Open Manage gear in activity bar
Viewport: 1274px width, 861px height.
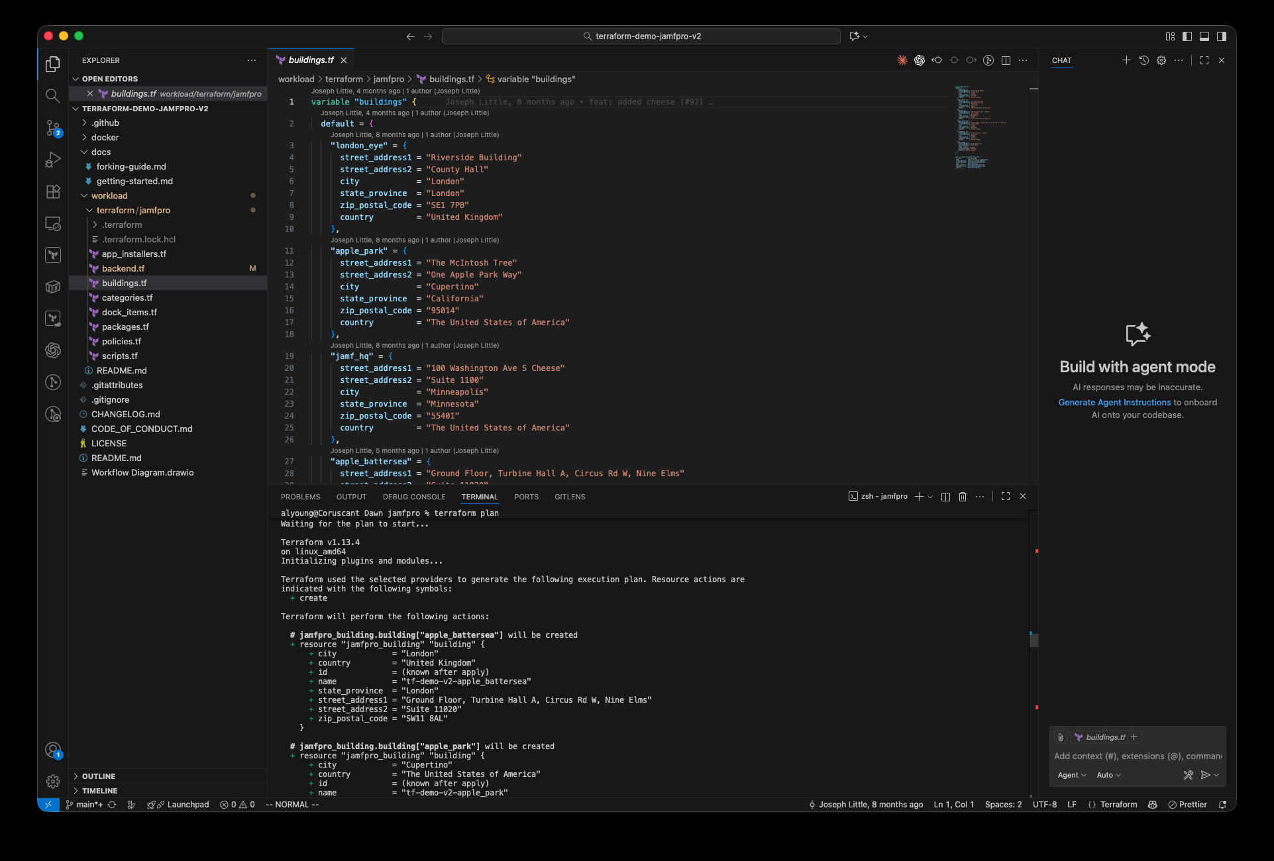pos(53,782)
